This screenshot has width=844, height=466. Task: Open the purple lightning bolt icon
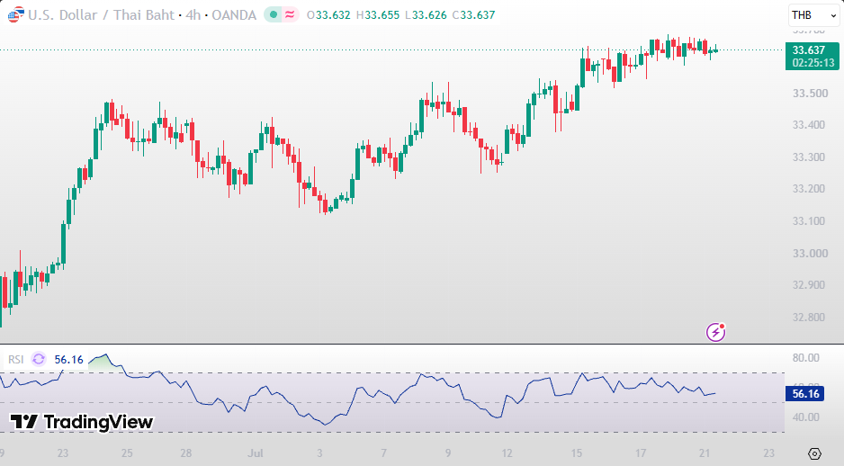[716, 332]
